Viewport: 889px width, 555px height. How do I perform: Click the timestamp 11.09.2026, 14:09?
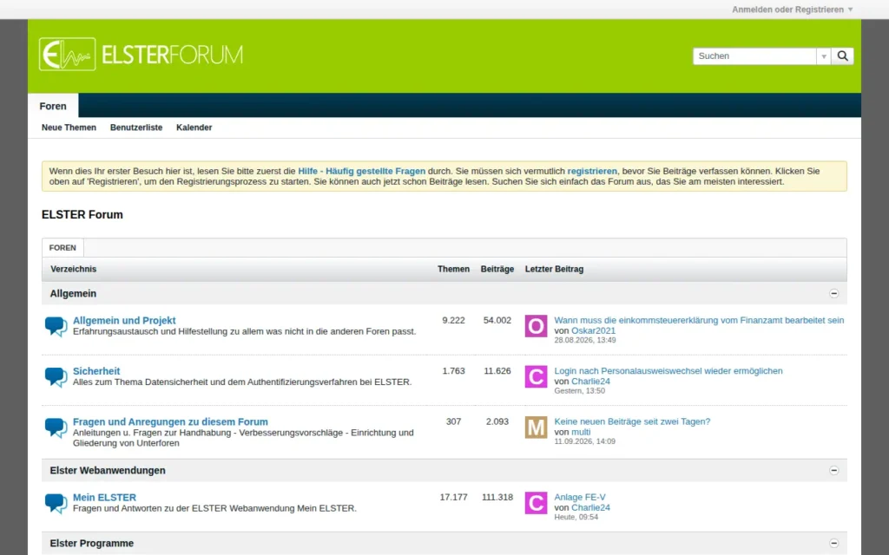pyautogui.click(x=584, y=441)
